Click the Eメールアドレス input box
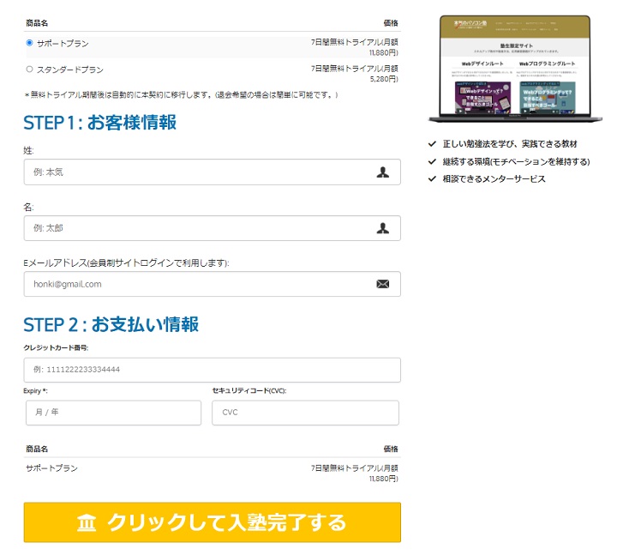Image resolution: width=617 pixels, height=555 pixels. (197, 284)
